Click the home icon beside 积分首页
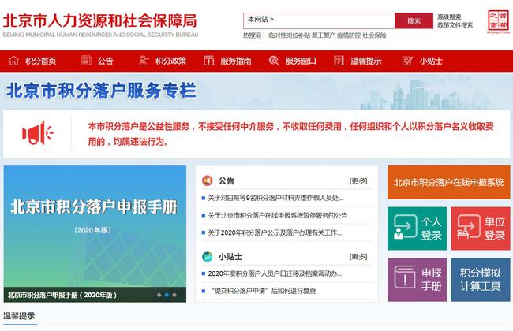 tap(13, 61)
